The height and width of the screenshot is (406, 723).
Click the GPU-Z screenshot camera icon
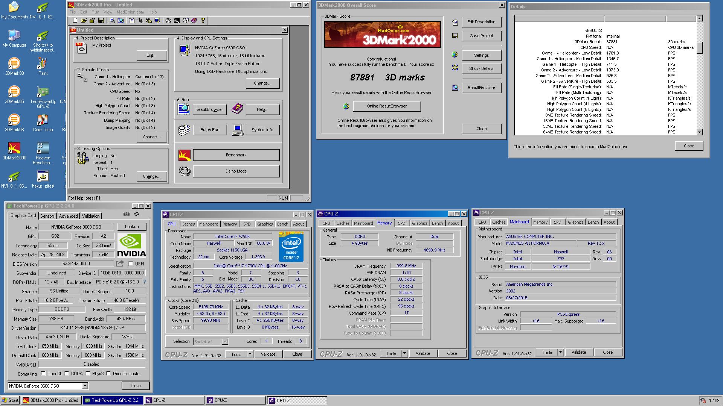pos(127,214)
